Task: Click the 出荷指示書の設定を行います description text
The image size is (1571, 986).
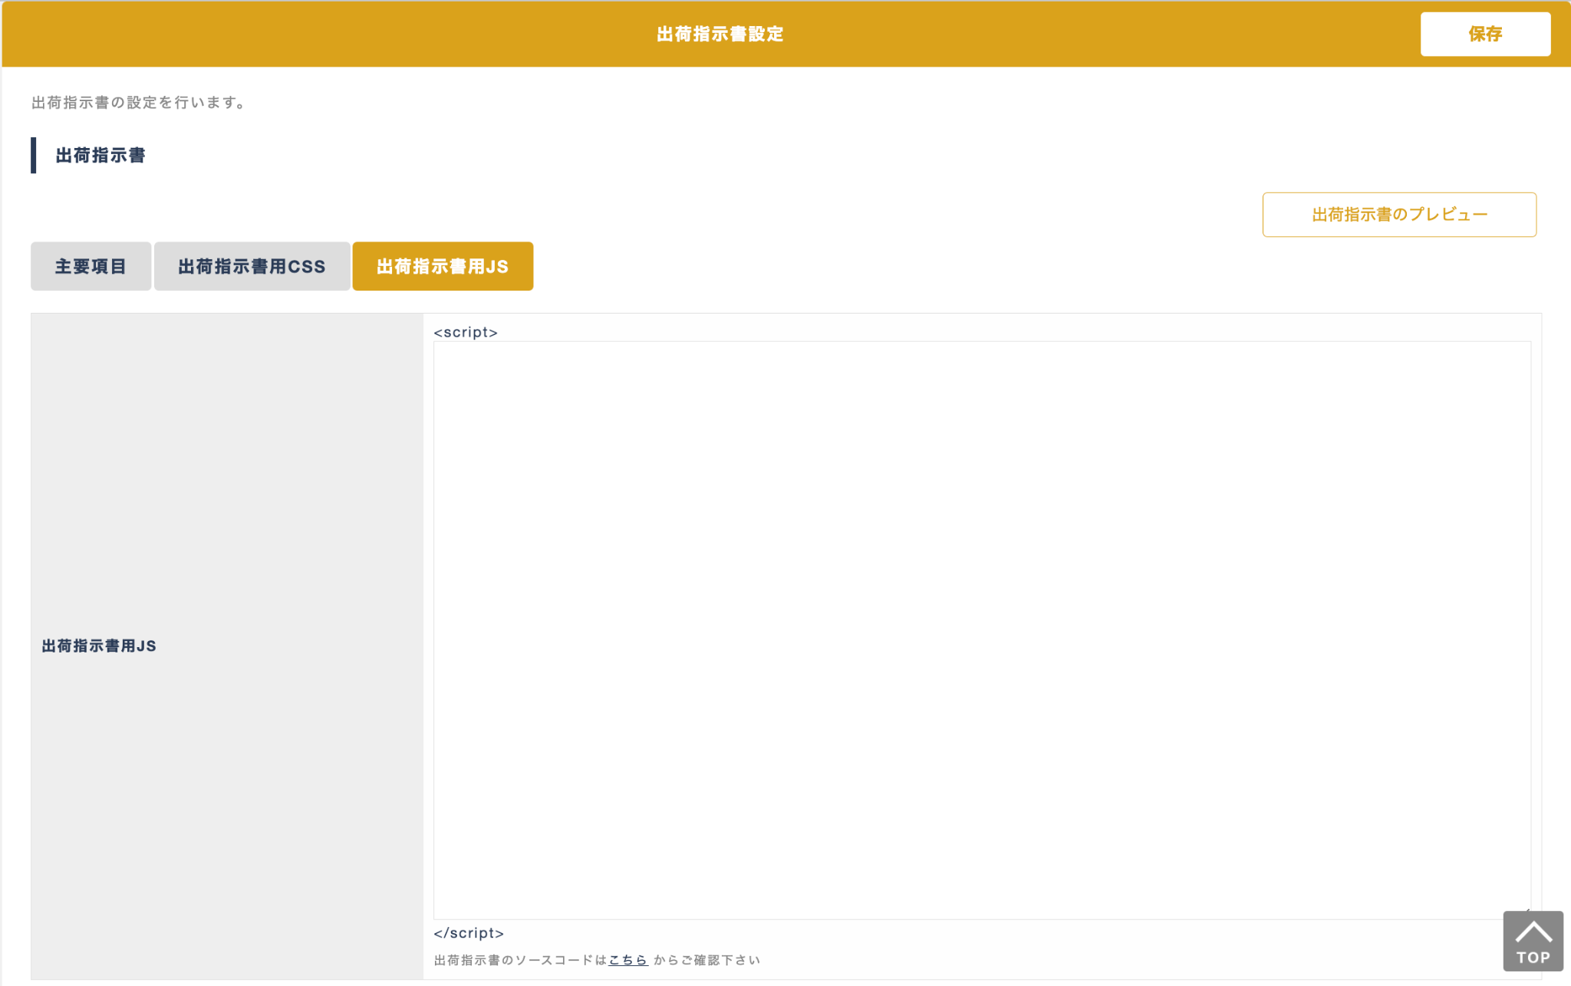Action: (x=139, y=103)
